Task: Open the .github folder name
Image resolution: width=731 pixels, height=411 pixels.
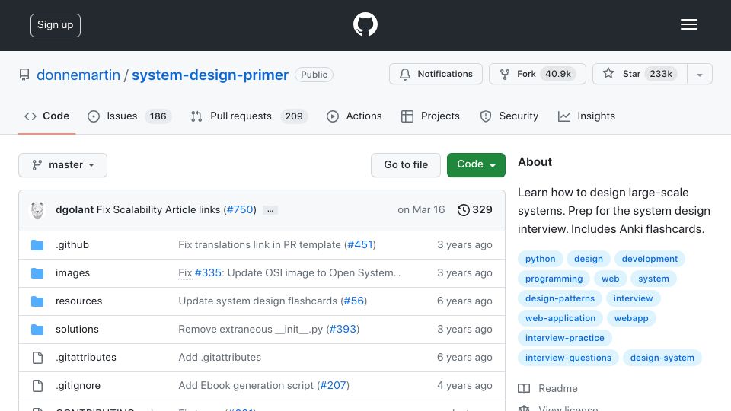Action: pos(72,244)
